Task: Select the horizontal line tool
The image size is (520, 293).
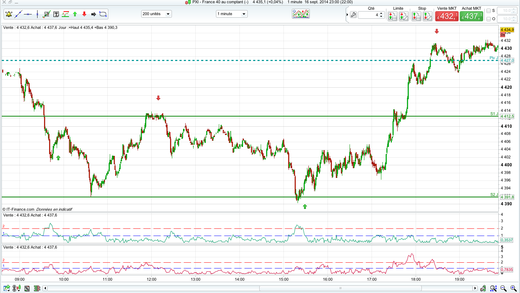Action: pos(28,14)
